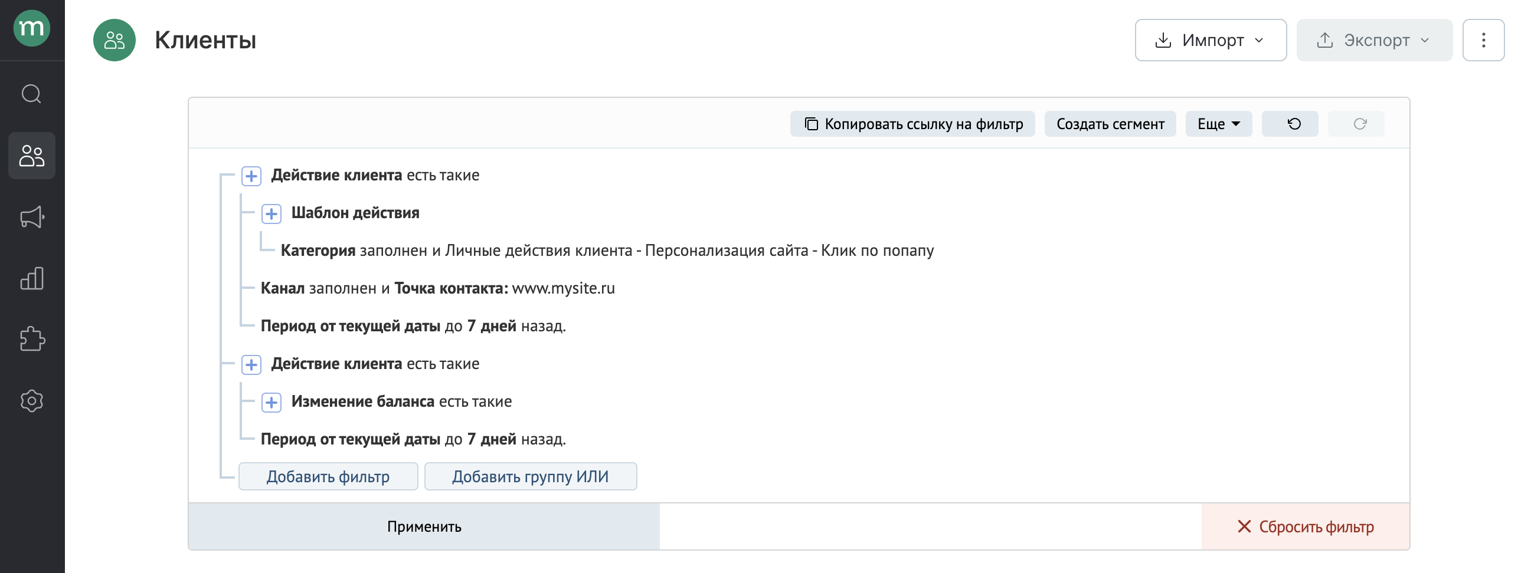This screenshot has height=573, width=1531.
Task: Click the Период row under Изменение баланса
Action: tap(413, 439)
